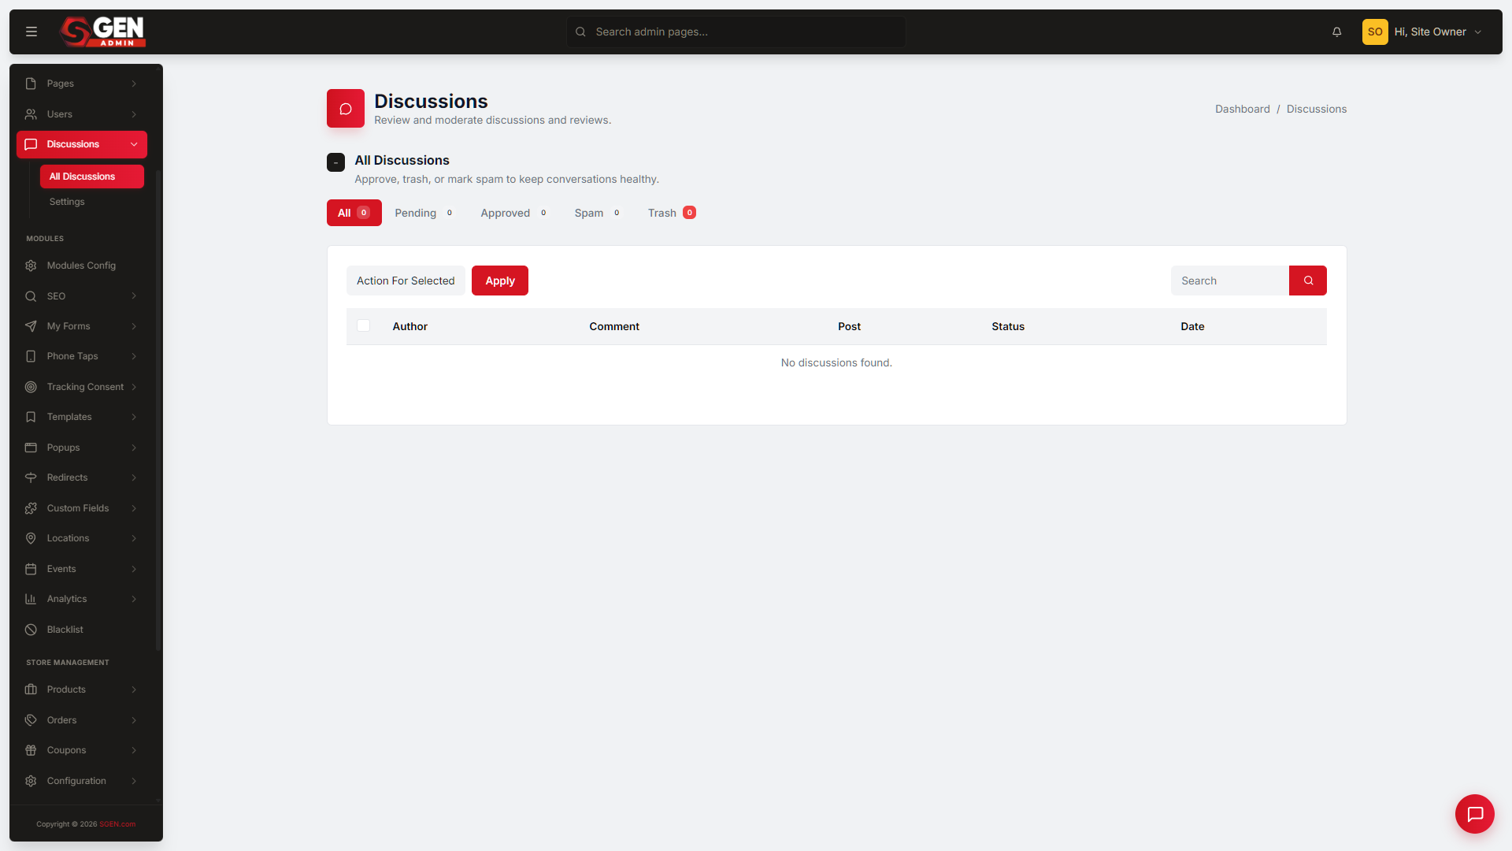
Task: Click the Templates bookmark icon
Action: click(31, 417)
